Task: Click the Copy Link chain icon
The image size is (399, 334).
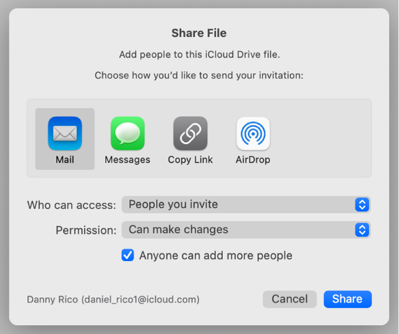Action: tap(190, 133)
